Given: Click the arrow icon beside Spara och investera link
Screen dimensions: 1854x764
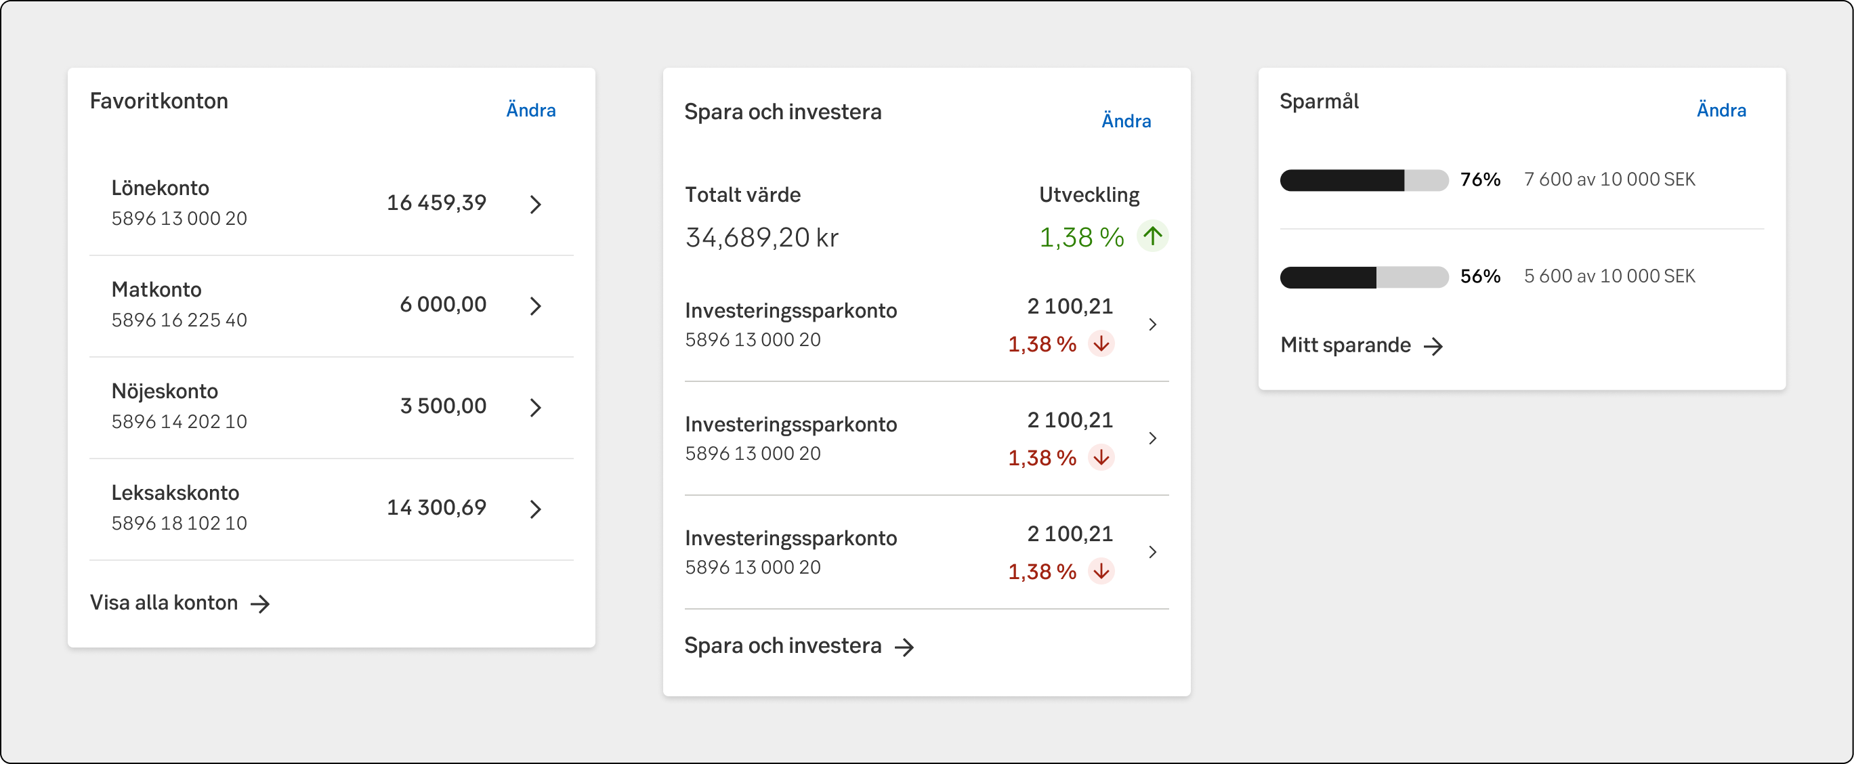Looking at the screenshot, I should pos(905,647).
